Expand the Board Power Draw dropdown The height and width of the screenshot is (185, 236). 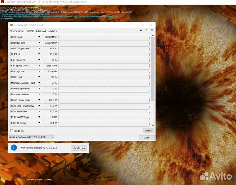pos(38,100)
